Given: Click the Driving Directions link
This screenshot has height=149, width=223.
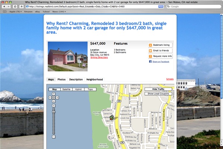Looking at the screenshot, I should (99, 58).
